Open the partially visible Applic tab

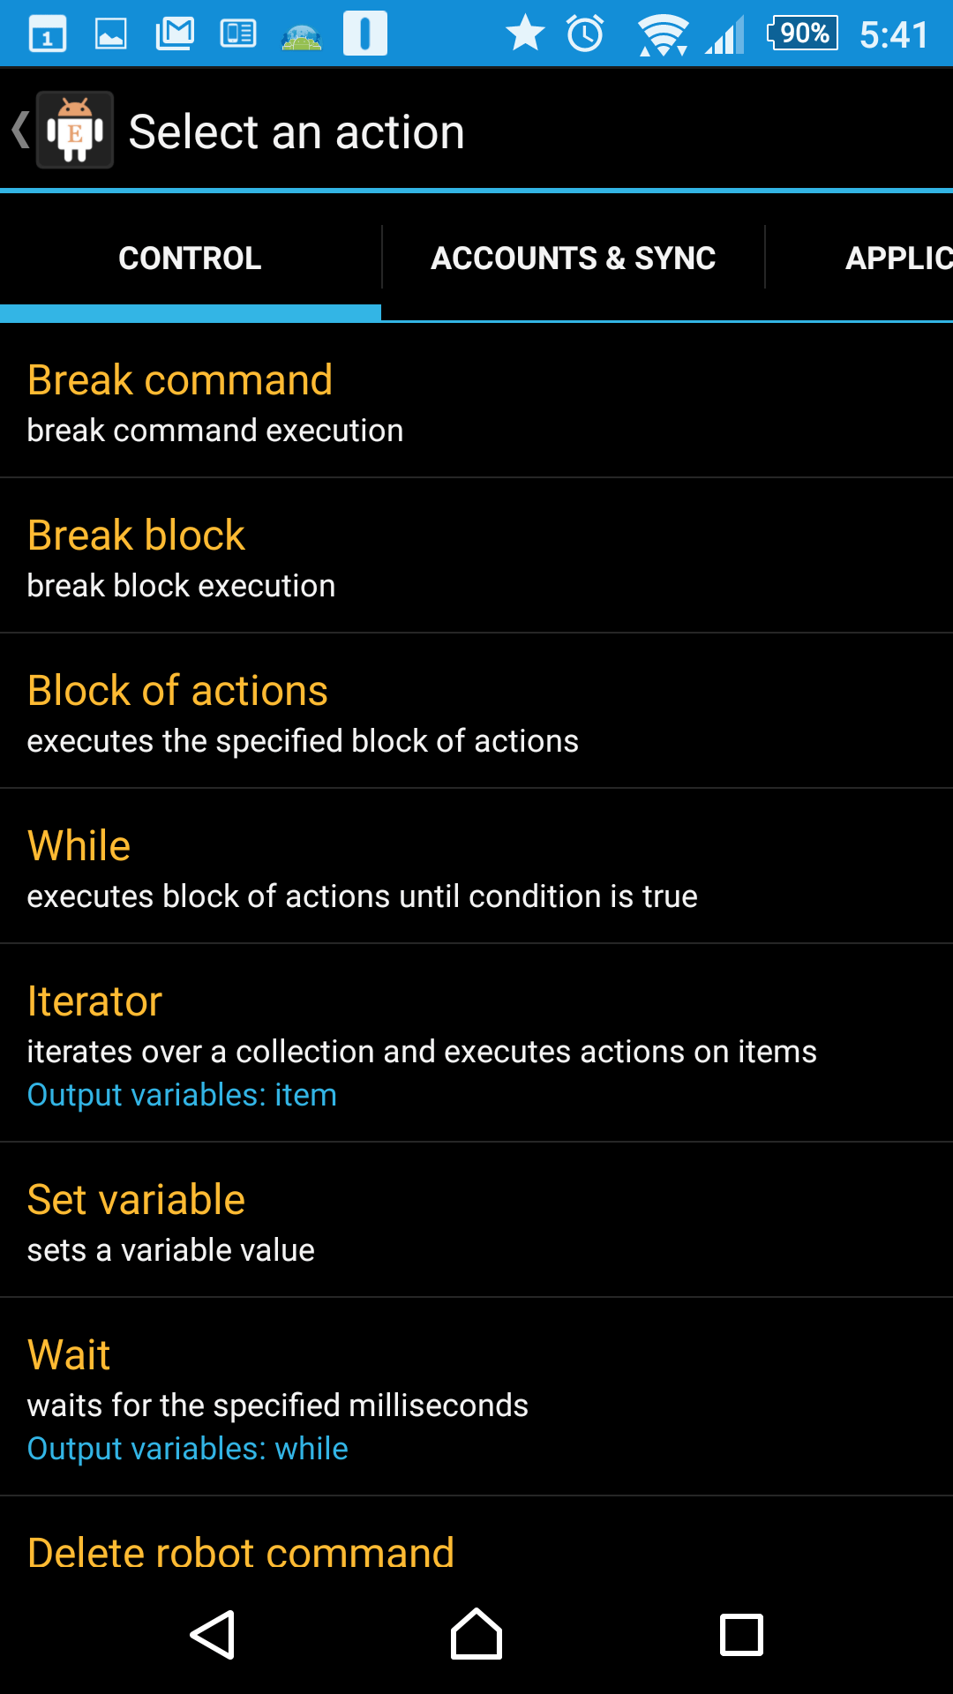[897, 258]
